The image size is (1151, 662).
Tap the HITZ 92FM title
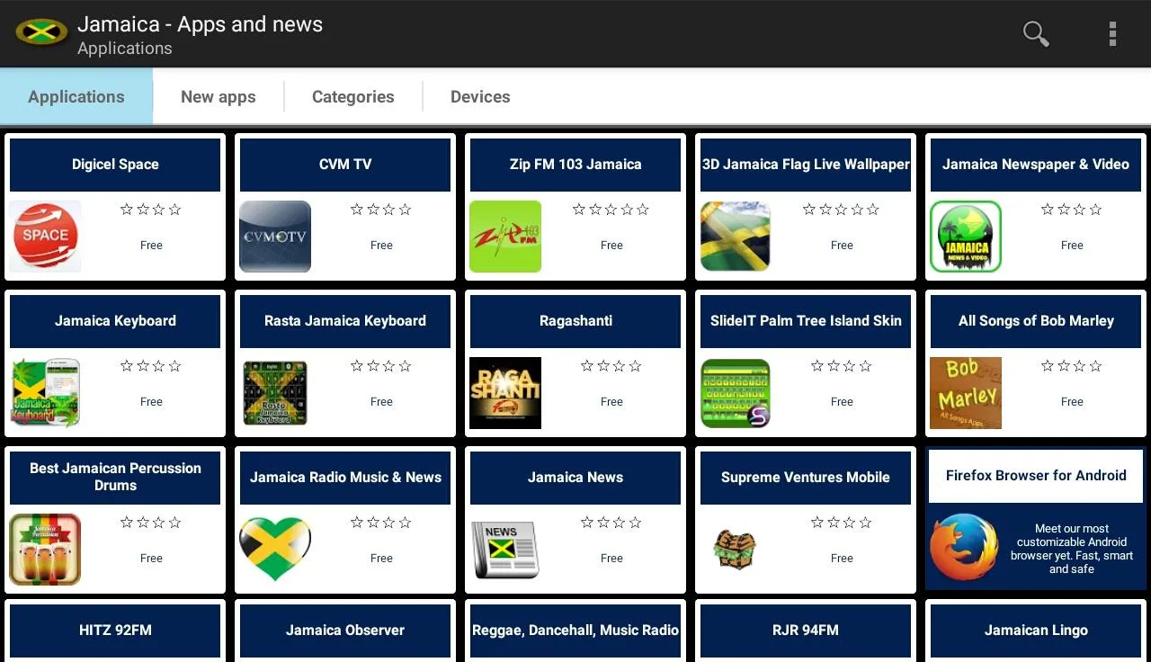pos(115,631)
